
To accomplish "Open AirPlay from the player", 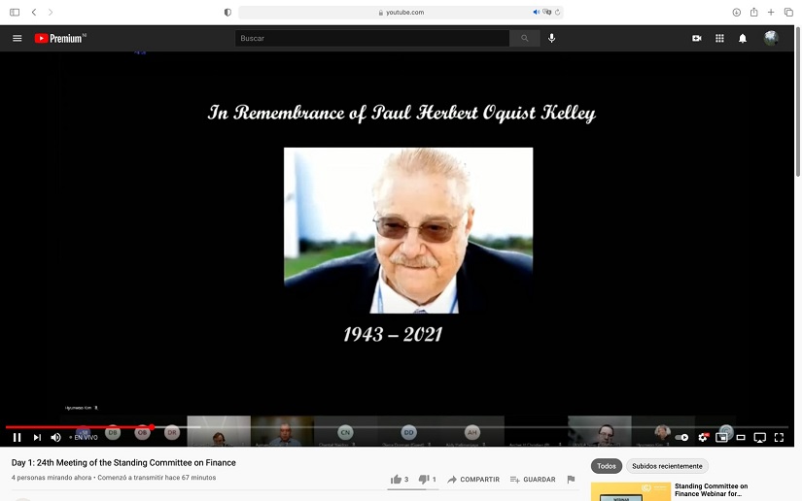I will click(759, 437).
